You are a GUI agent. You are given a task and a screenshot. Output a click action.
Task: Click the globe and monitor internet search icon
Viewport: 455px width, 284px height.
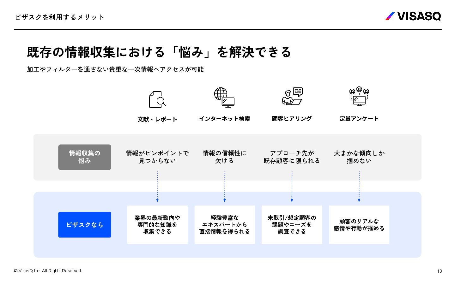pyautogui.click(x=224, y=98)
